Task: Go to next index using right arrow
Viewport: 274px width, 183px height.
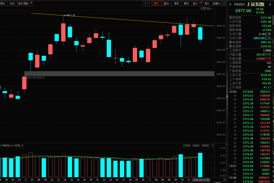Action: coord(270,4)
